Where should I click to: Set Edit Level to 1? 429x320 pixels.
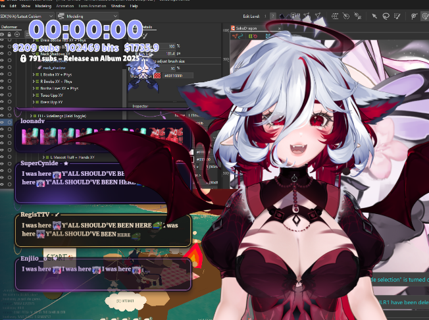[x=265, y=16]
